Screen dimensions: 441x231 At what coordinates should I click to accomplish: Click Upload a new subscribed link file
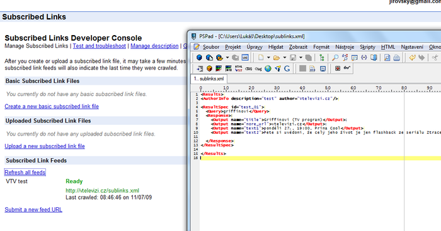pos(45,146)
